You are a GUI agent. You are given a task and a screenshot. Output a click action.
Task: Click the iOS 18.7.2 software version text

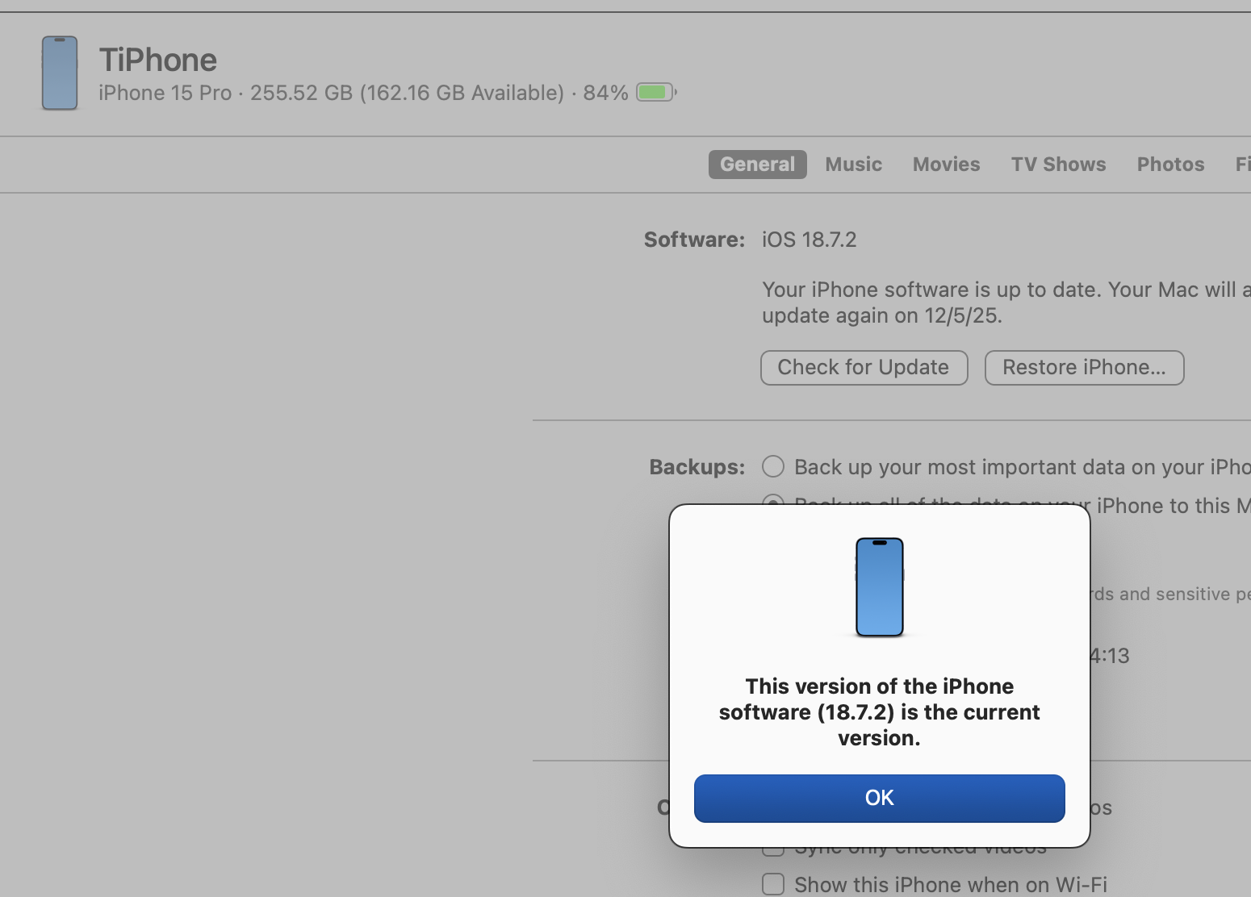(x=810, y=240)
